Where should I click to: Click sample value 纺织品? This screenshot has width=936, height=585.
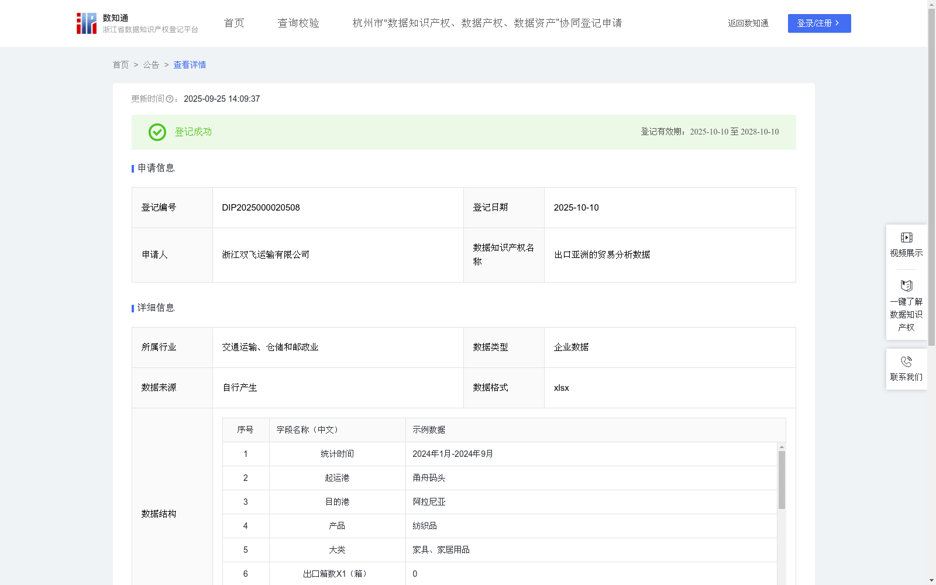coord(425,526)
